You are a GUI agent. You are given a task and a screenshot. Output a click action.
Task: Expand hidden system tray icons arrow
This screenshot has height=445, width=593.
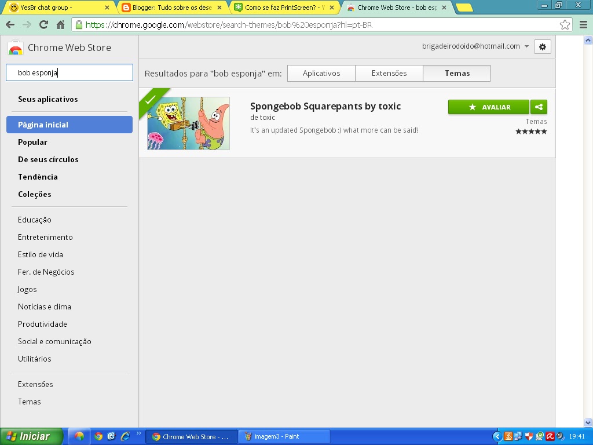[x=497, y=436]
